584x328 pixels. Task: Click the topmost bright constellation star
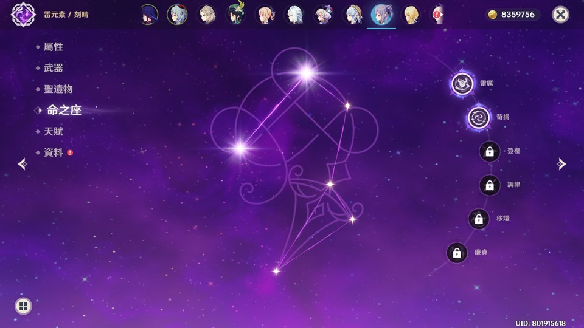(x=306, y=73)
